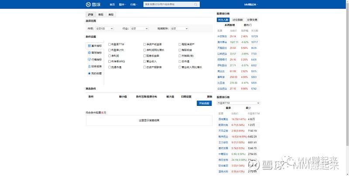Select the 行情指标 monitor icon

tap(89, 60)
